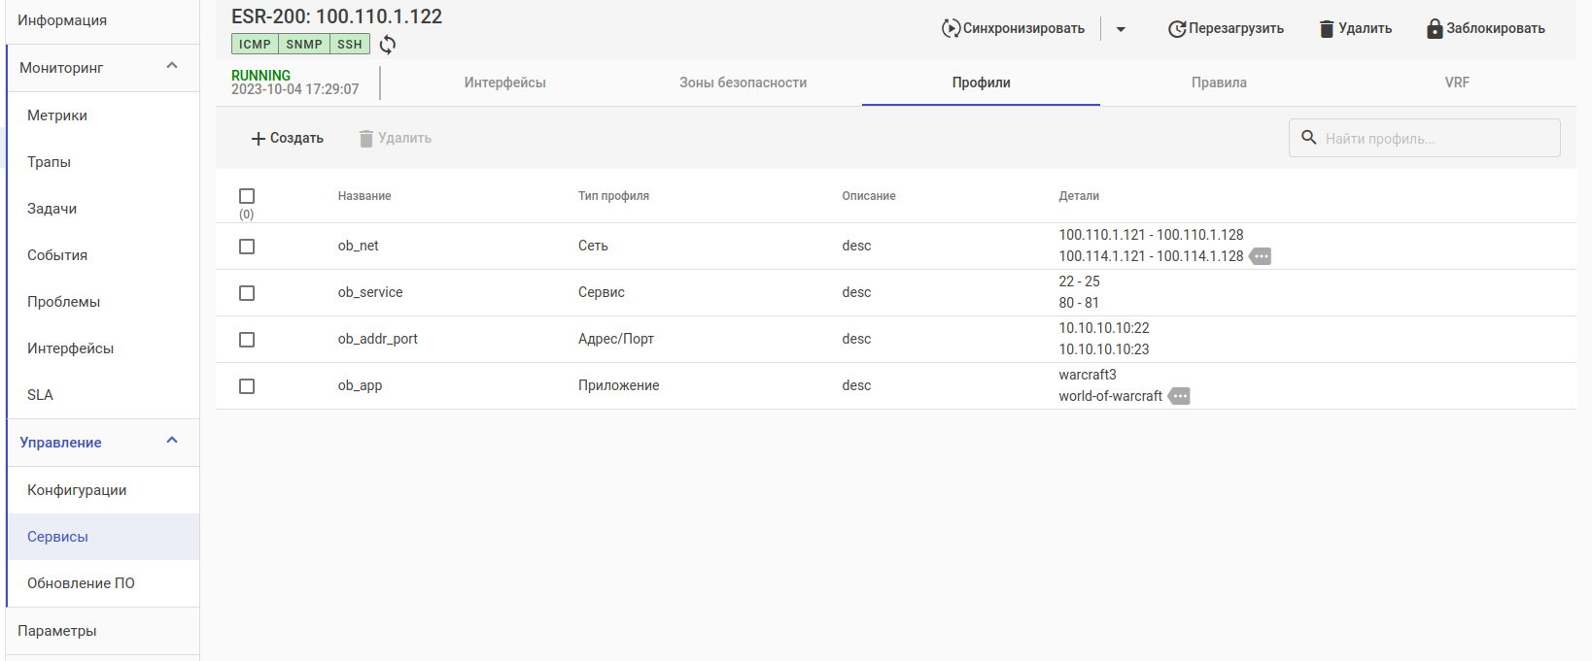
Task: Open the Synchronize dropdown arrow
Action: coord(1121,29)
